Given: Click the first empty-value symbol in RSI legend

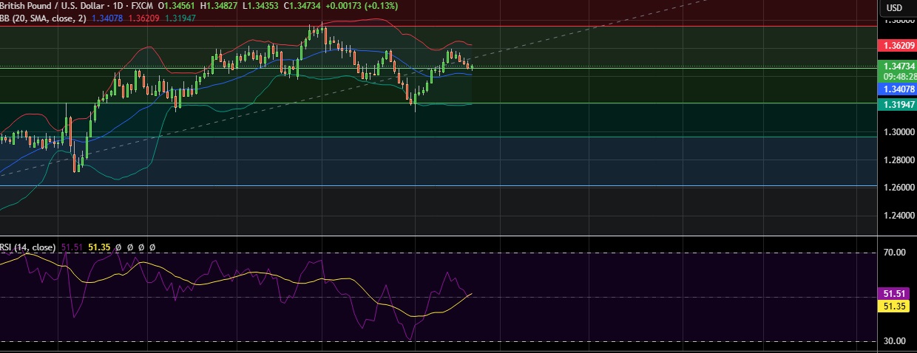Looking at the screenshot, I should pyautogui.click(x=118, y=247).
